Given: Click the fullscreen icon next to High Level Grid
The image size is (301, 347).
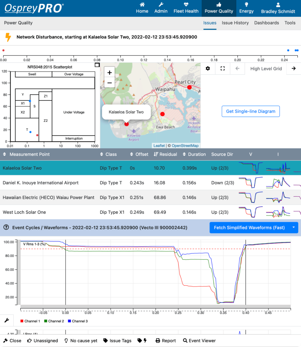Looking at the screenshot, I should 223,68.
